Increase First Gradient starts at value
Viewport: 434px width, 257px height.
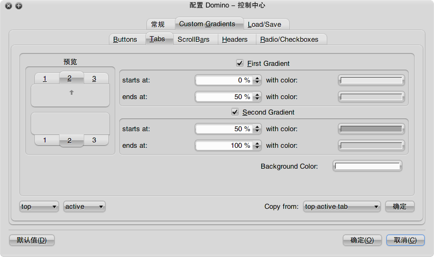click(x=258, y=78)
